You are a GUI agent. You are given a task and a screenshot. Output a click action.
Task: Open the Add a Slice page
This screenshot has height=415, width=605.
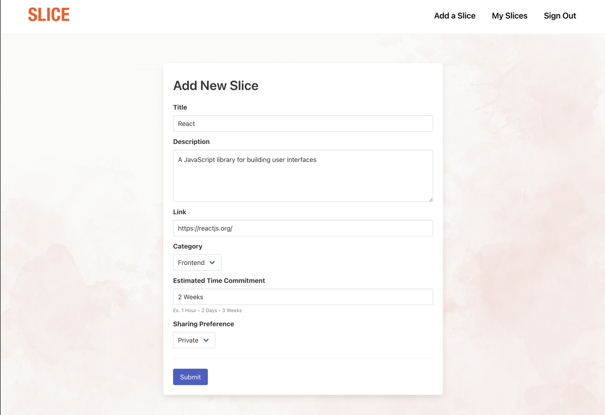click(454, 16)
